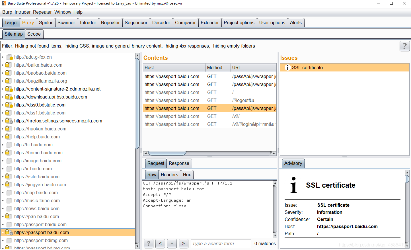Go to the previous search match
Screen dimensions: 411x250
pyautogui.click(x=160, y=243)
